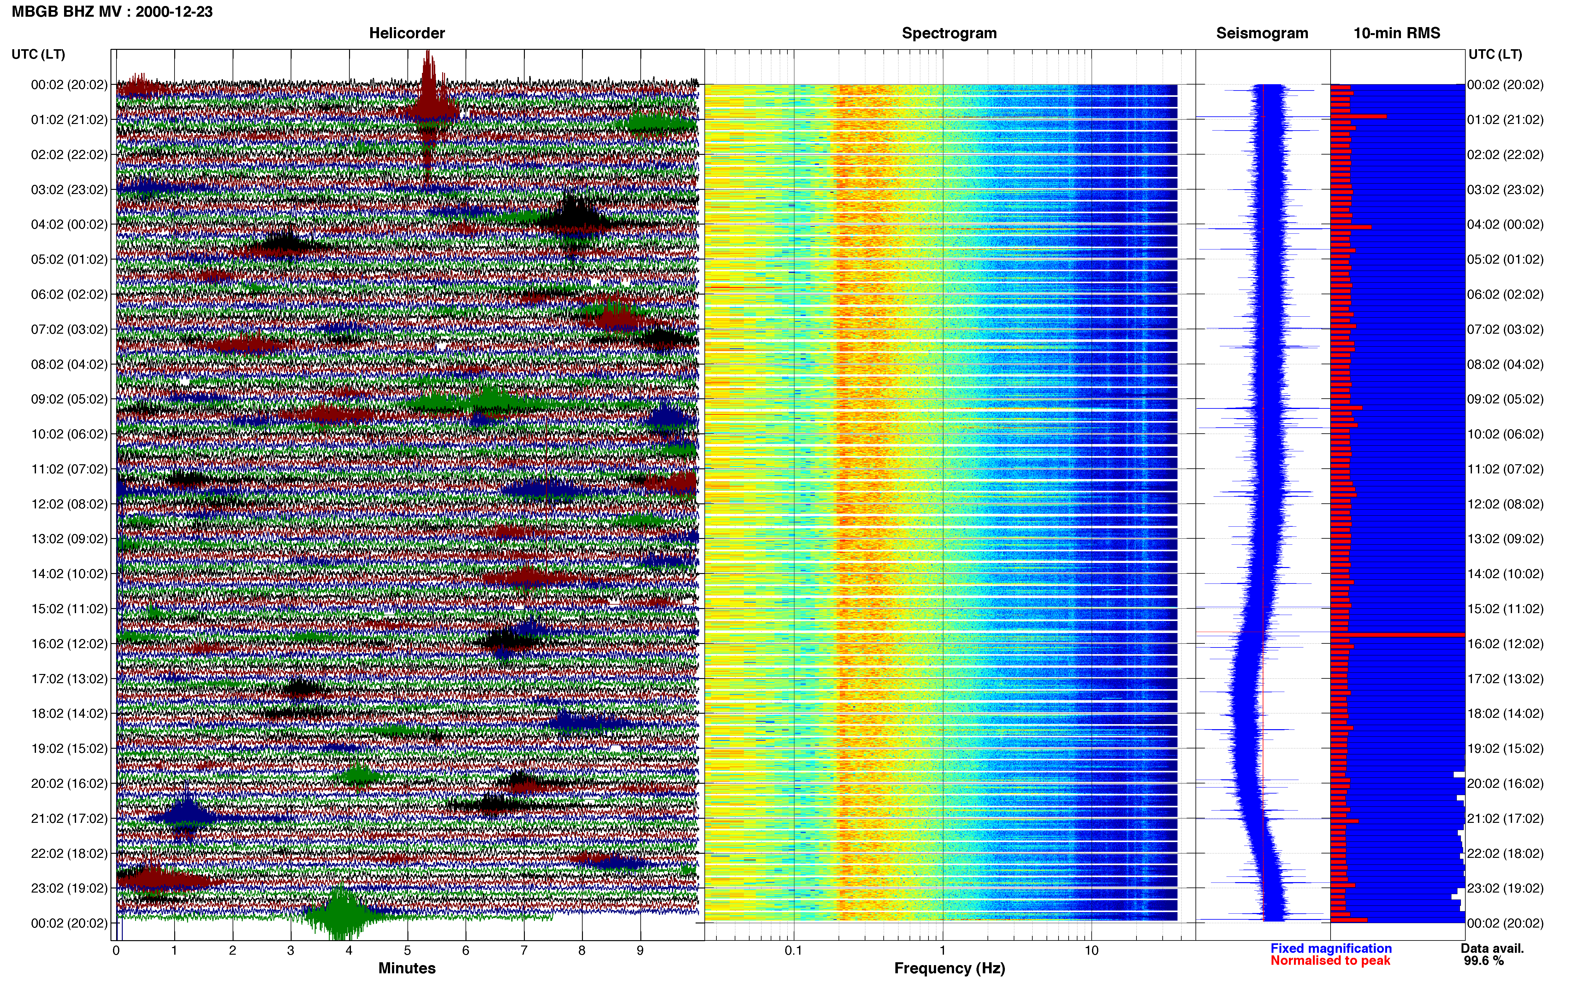Click left time label '16:02 (12:02)'
The image size is (1584, 990).
point(69,644)
